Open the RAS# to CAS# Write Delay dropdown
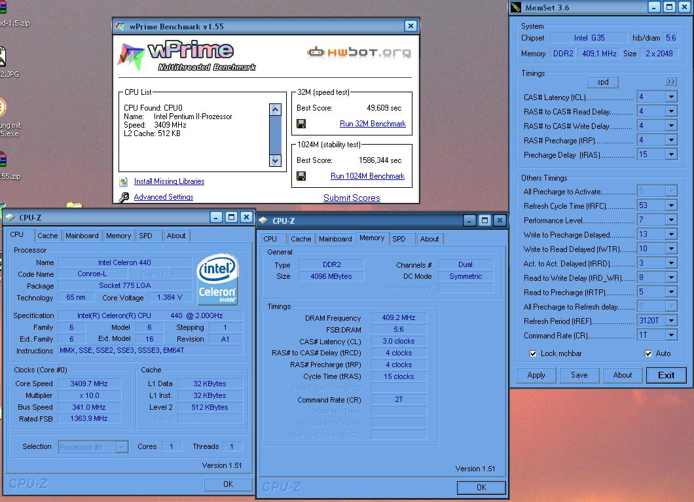Screen dimensions: 694x502 point(672,126)
